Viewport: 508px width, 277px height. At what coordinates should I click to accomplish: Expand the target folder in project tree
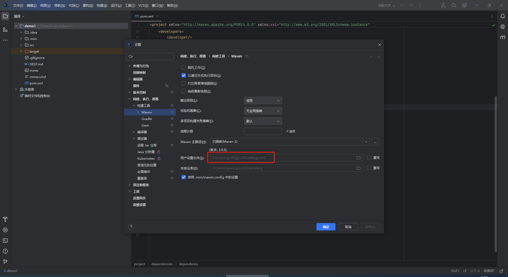(x=21, y=51)
